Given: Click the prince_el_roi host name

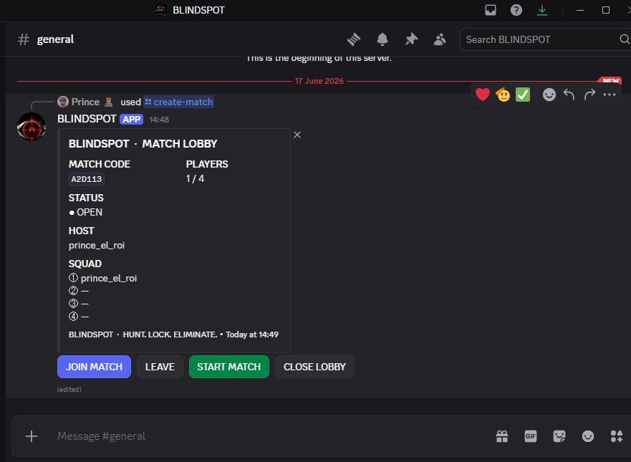Looking at the screenshot, I should [97, 246].
